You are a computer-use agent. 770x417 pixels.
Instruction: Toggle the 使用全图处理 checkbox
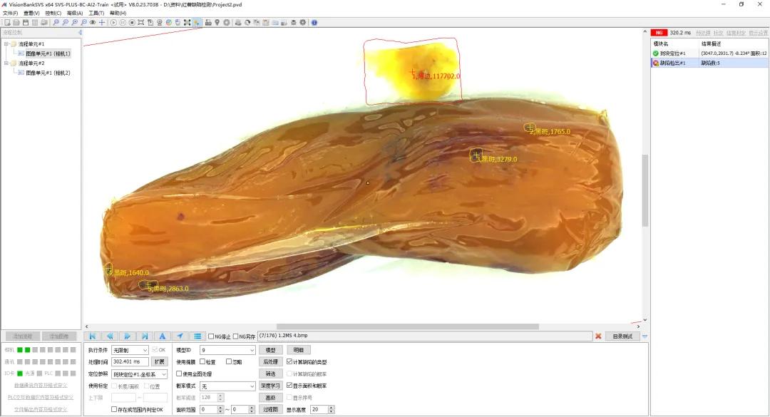[179, 374]
